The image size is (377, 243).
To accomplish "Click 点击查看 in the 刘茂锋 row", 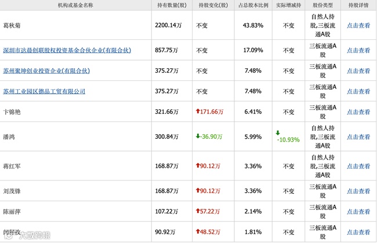I will click(358, 191).
